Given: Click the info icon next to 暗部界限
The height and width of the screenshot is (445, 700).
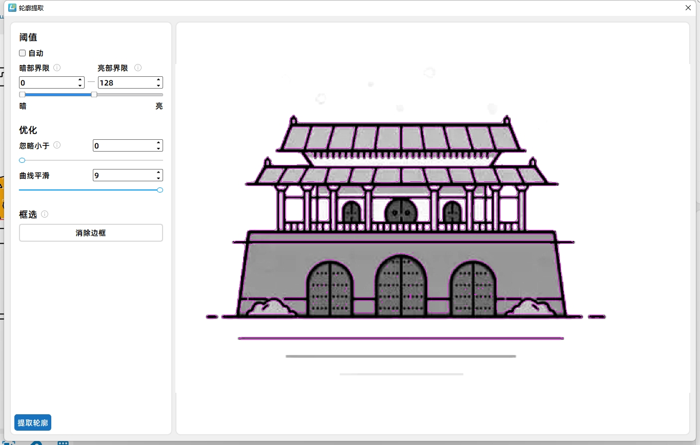Looking at the screenshot, I should 56,67.
